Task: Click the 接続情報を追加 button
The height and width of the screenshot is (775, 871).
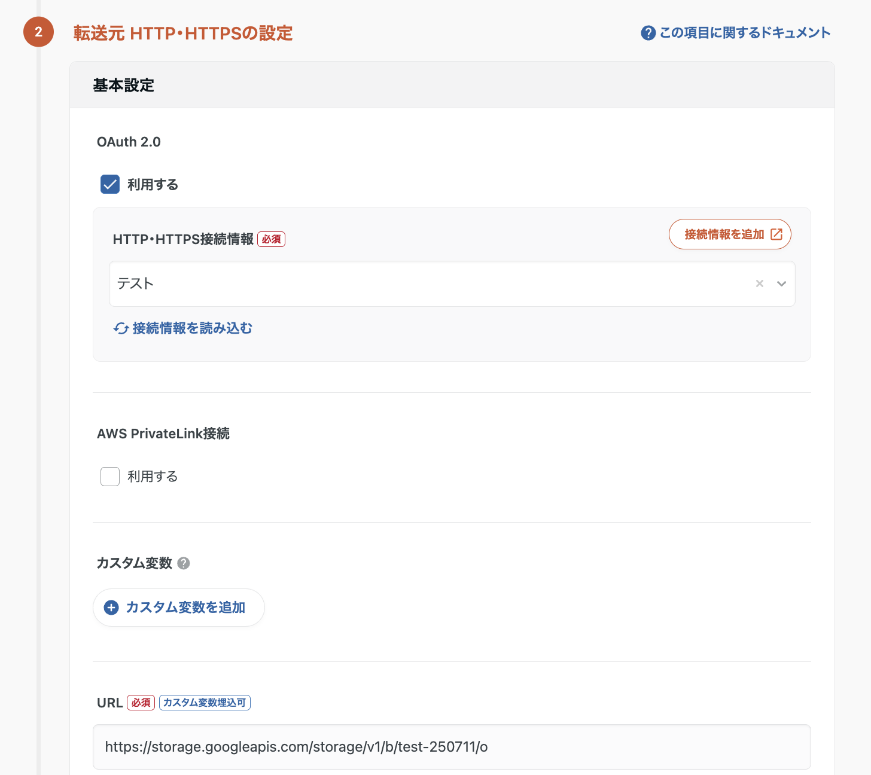Action: pos(729,234)
